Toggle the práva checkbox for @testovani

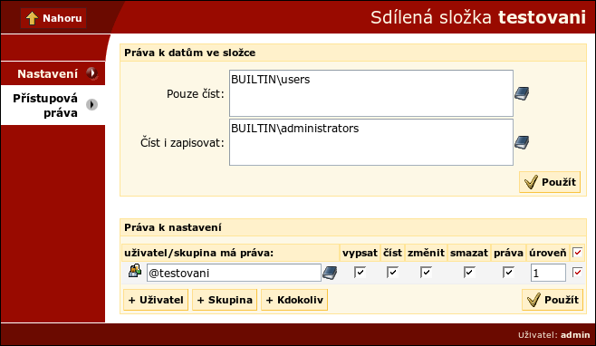click(508, 273)
